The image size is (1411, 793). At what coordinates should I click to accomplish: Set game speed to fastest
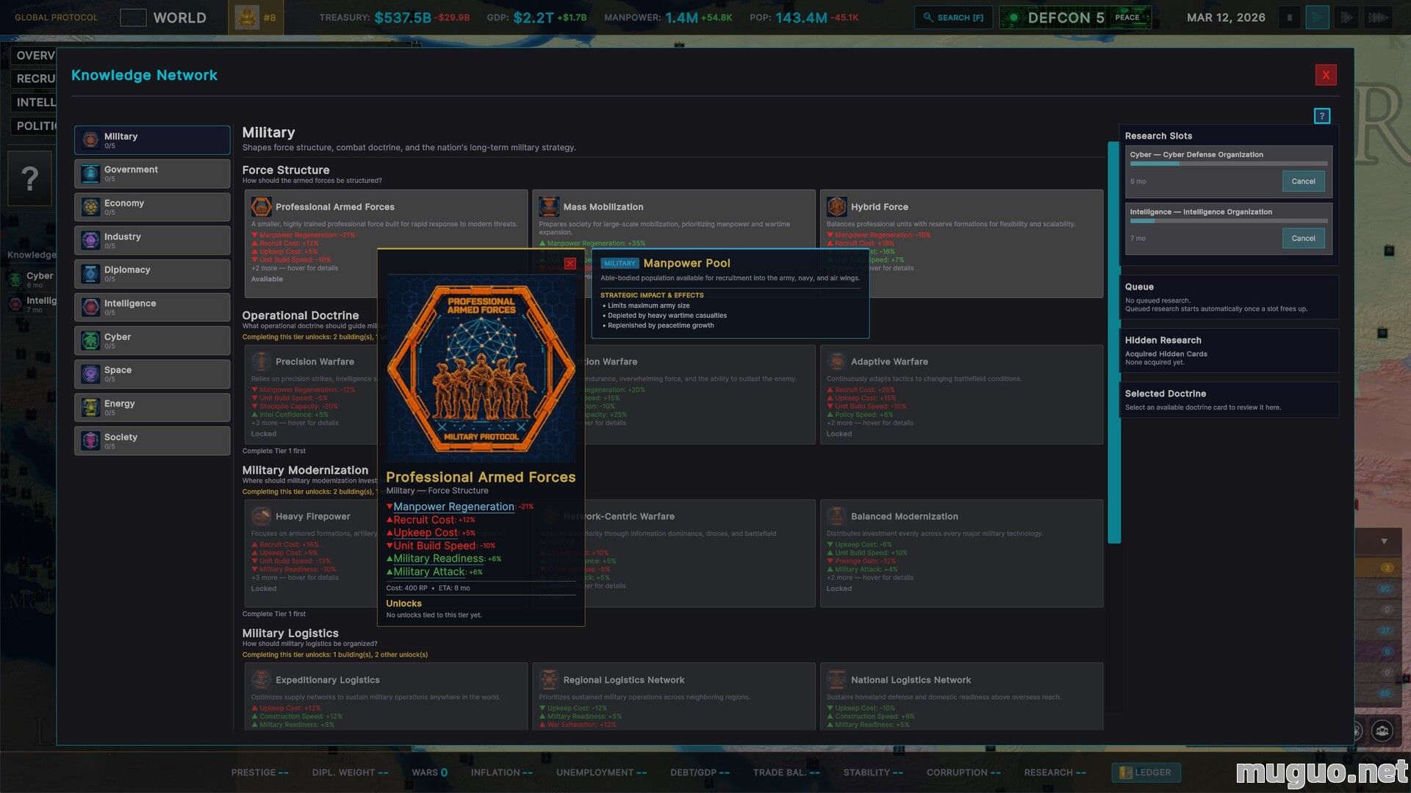1378,18
